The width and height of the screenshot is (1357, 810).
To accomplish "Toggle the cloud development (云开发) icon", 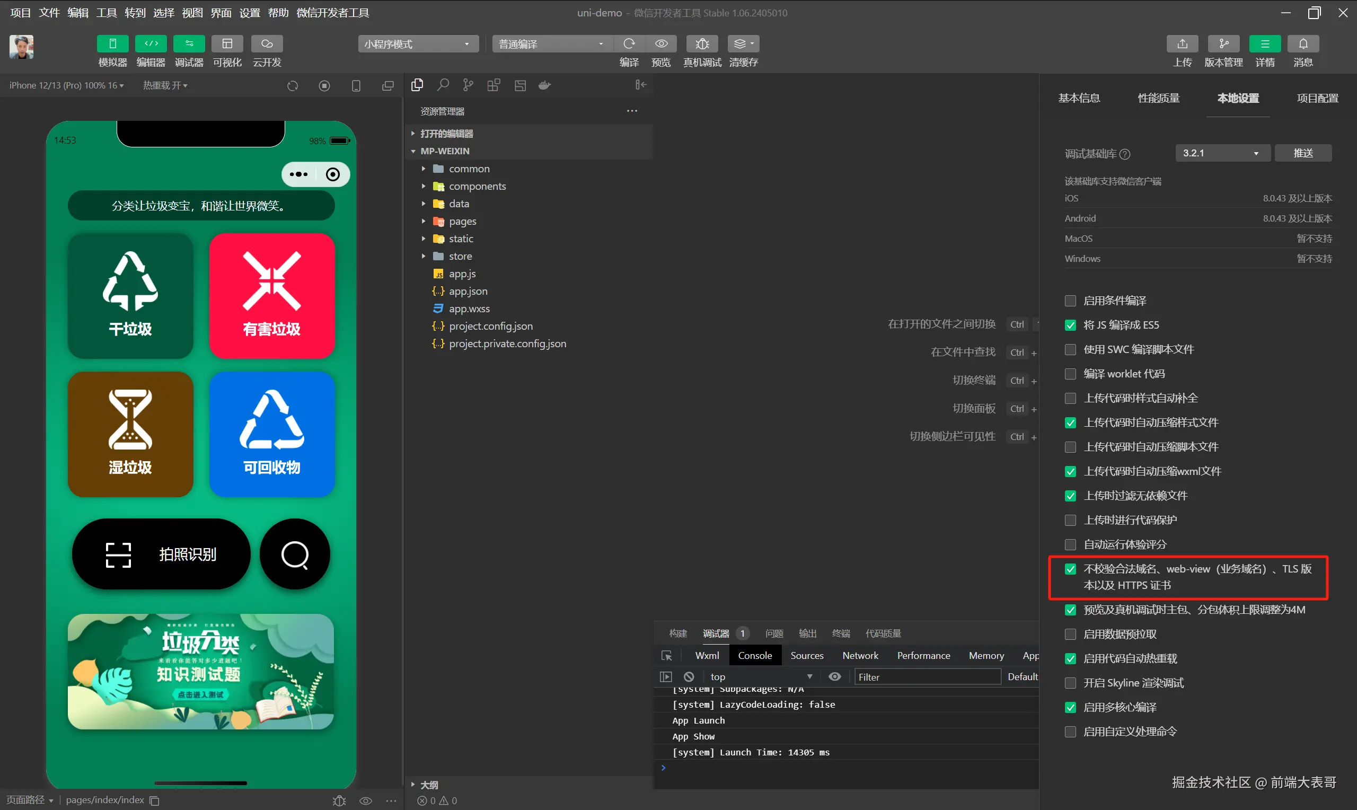I will tap(267, 43).
